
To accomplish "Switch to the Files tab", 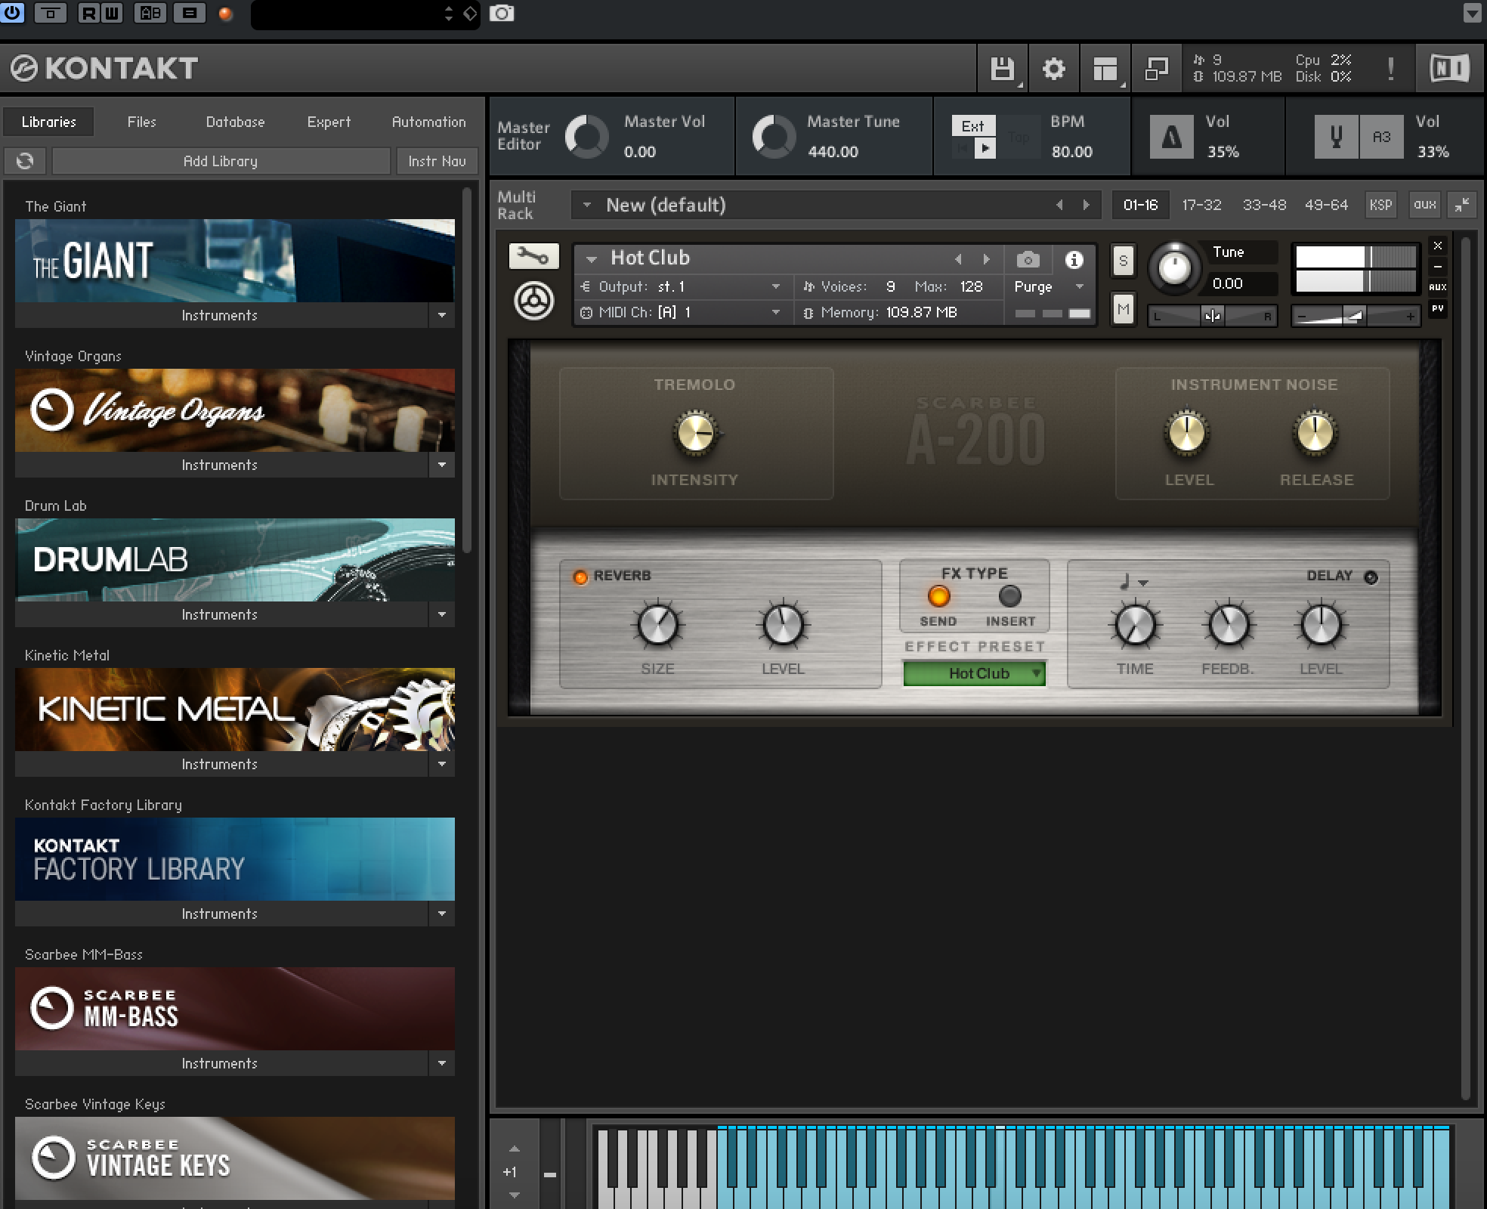I will [141, 122].
